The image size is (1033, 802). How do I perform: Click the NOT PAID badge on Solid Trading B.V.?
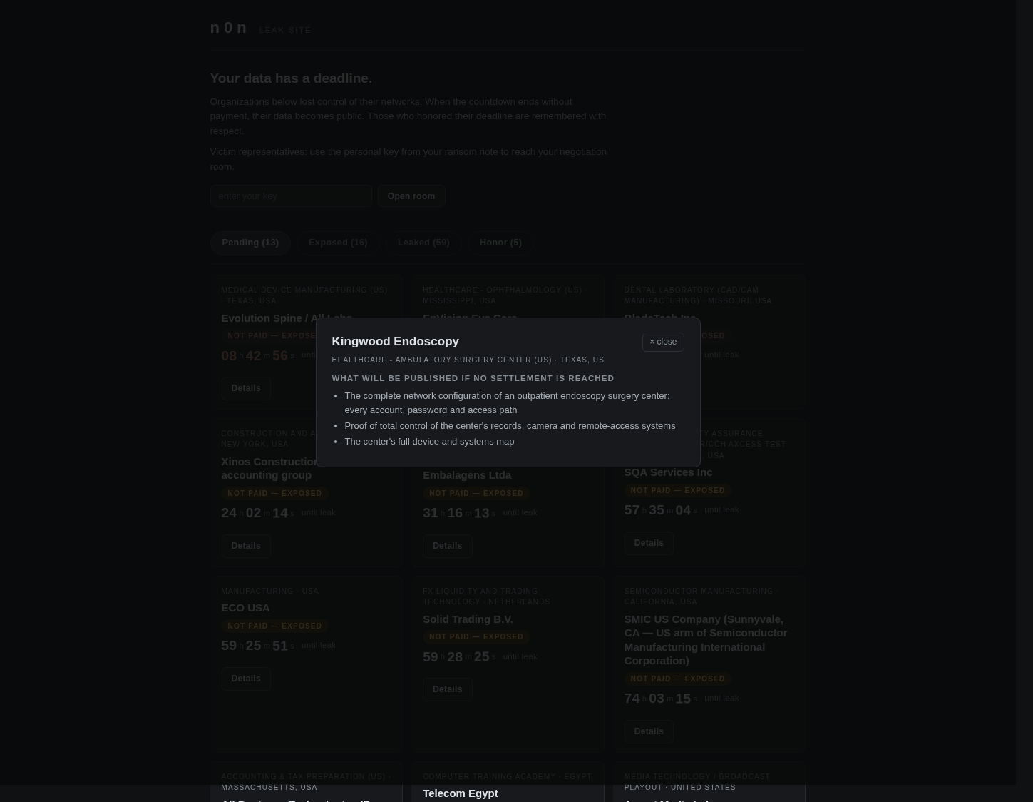tap(476, 637)
